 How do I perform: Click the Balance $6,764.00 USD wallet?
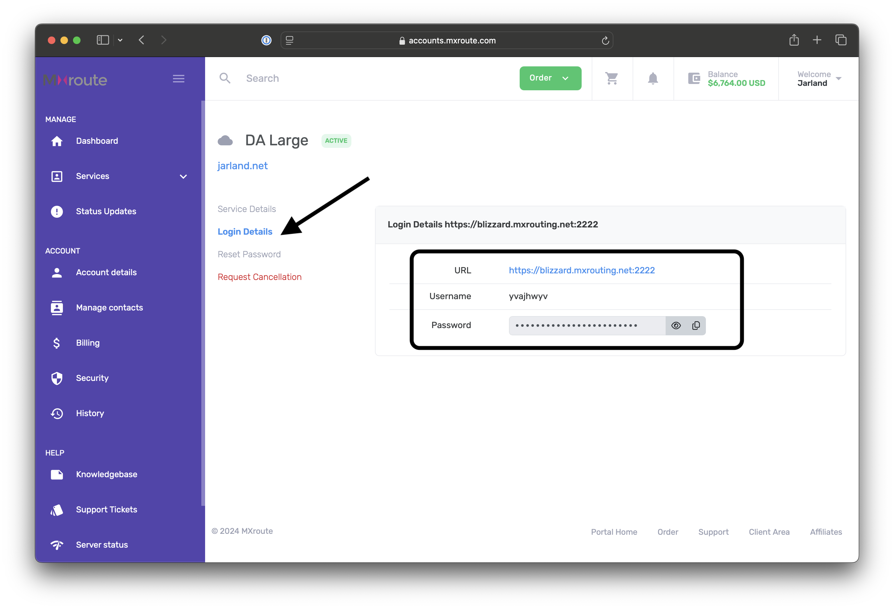726,78
